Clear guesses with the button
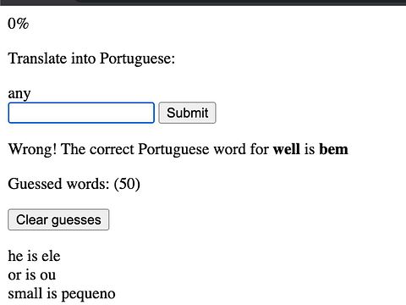The height and width of the screenshot is (305, 406). [x=58, y=219]
